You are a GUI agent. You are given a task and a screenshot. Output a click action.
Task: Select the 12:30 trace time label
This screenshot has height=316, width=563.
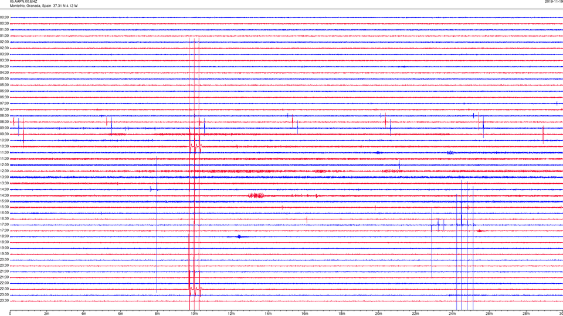(x=4, y=171)
